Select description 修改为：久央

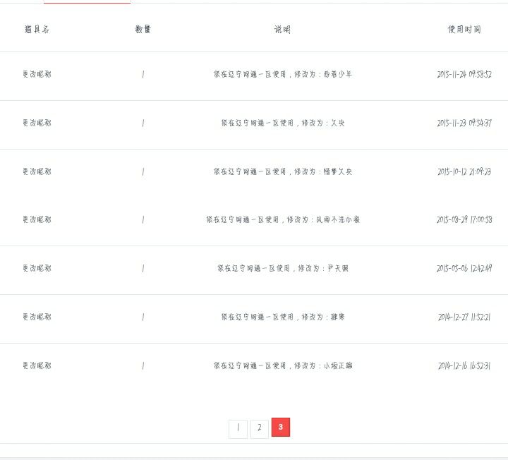pyautogui.click(x=283, y=123)
